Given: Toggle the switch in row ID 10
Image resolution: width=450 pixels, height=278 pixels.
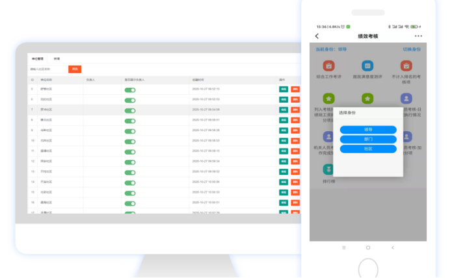Looking at the screenshot, I should pyautogui.click(x=130, y=142).
